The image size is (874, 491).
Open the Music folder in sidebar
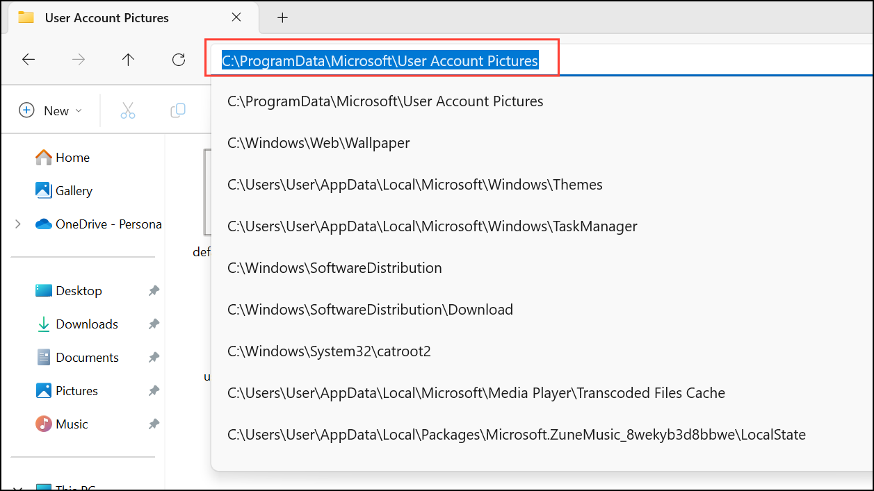[62, 424]
